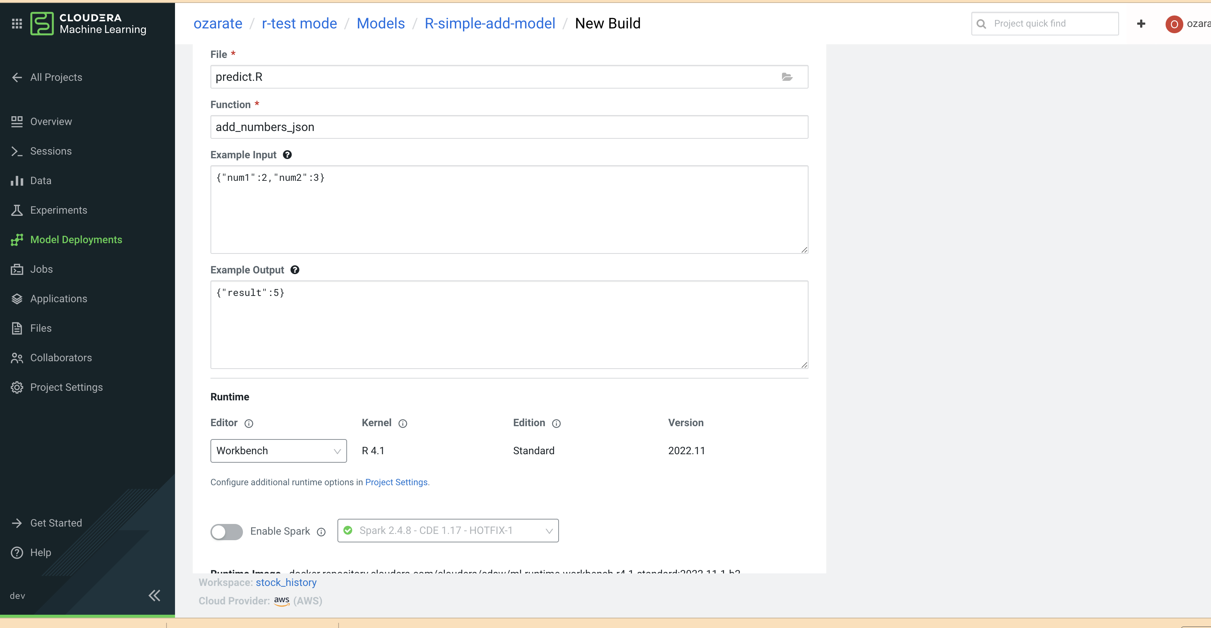Click the Enable Spark info icon
The height and width of the screenshot is (628, 1211).
click(x=321, y=532)
